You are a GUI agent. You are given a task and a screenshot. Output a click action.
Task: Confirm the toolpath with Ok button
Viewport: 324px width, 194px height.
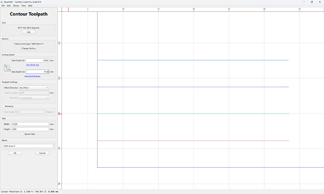pyautogui.click(x=15, y=153)
